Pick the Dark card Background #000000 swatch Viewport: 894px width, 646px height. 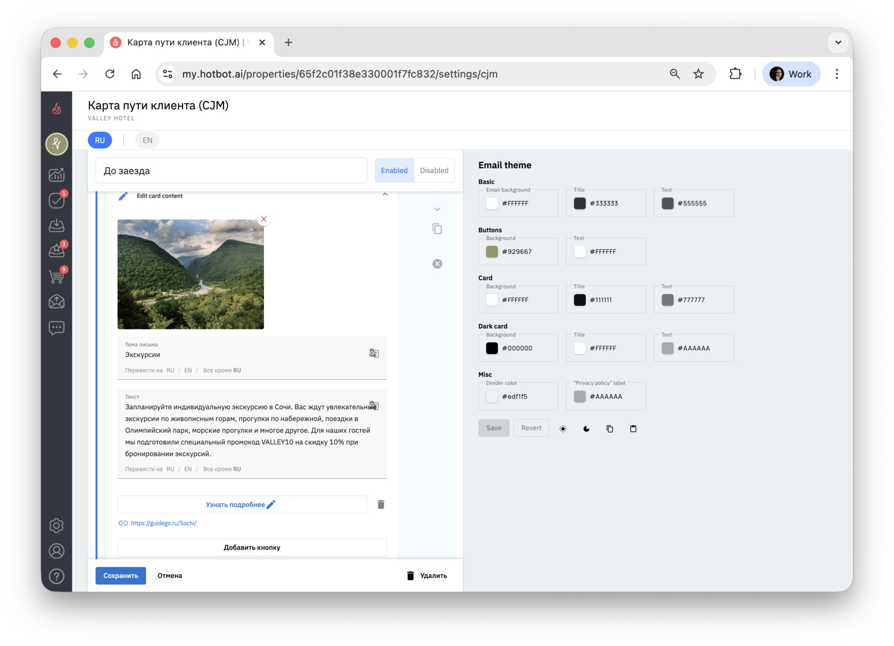point(492,348)
